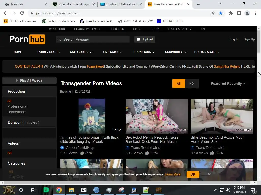Select Homemade under Production
Viewport: 261px width, 195px height.
[x=17, y=112]
